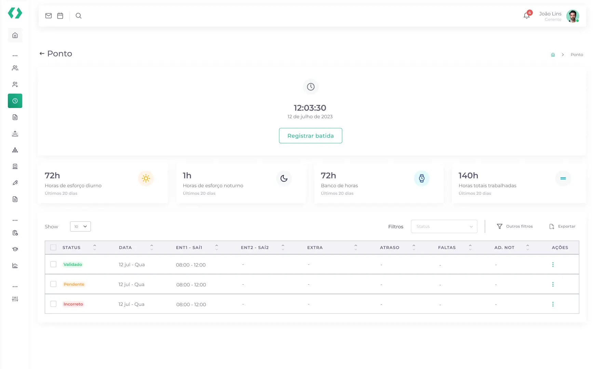Click the Exportar button
Image resolution: width=595 pixels, height=369 pixels.
coord(562,227)
